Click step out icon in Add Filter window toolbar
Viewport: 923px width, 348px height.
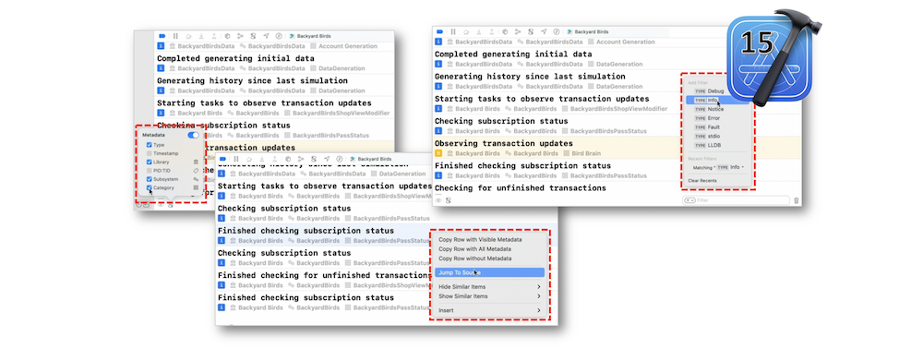pyautogui.click(x=492, y=31)
